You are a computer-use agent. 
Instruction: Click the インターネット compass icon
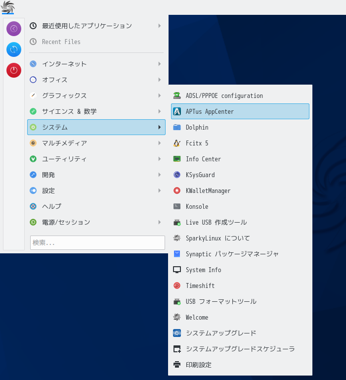(33, 64)
